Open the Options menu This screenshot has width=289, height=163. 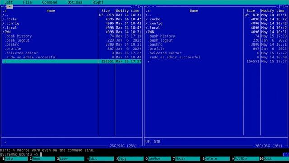(x=75, y=2)
